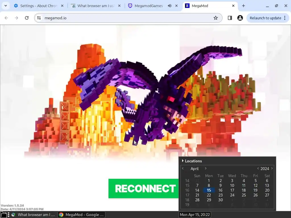Screen dimensions: 291x218
Task: Go to previous month in calendar
Action: pyautogui.click(x=183, y=168)
